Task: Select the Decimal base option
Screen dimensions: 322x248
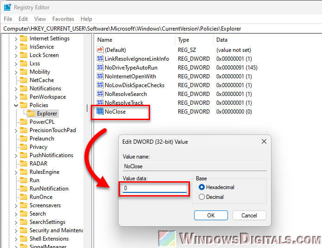Action: point(202,197)
